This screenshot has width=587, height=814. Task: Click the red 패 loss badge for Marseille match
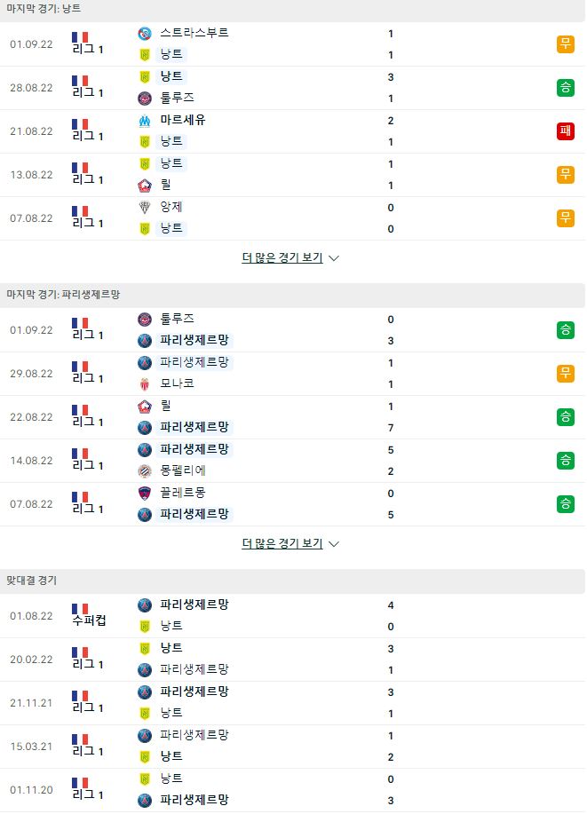(565, 131)
